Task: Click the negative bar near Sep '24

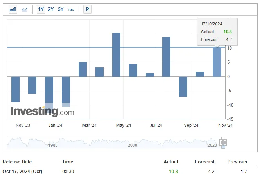Action: 183,86
